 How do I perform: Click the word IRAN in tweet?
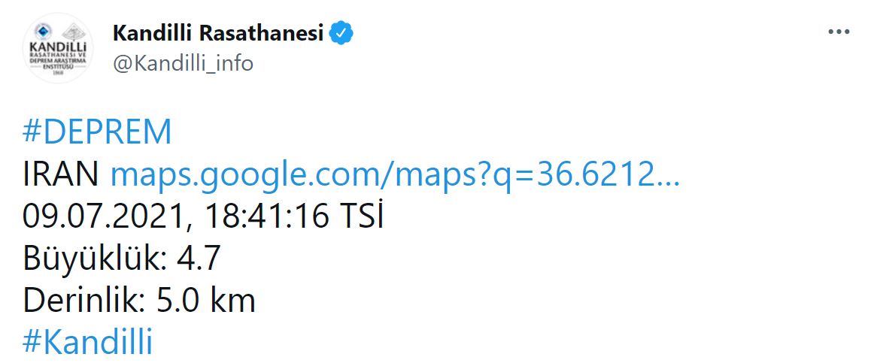61,175
